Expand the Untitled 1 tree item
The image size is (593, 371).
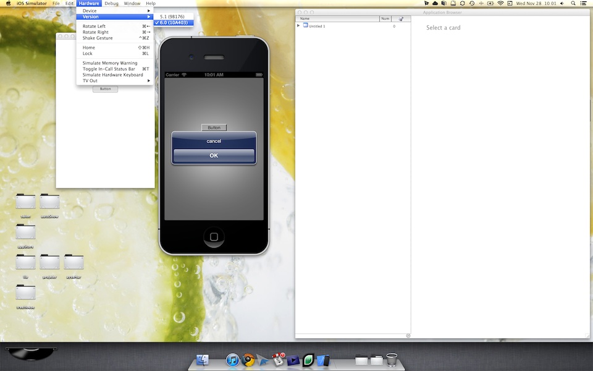(x=298, y=26)
